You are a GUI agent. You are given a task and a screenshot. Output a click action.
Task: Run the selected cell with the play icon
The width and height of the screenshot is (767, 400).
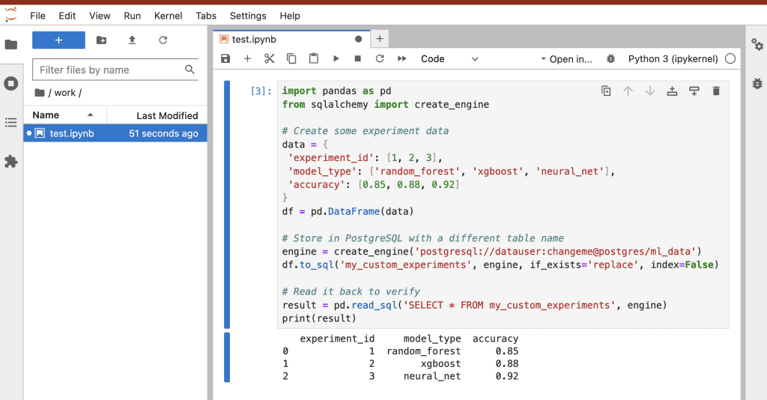(336, 58)
